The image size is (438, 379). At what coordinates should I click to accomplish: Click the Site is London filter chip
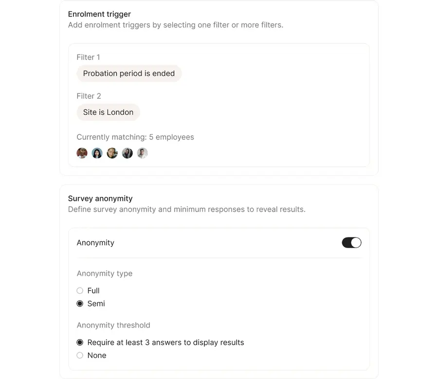(x=108, y=112)
